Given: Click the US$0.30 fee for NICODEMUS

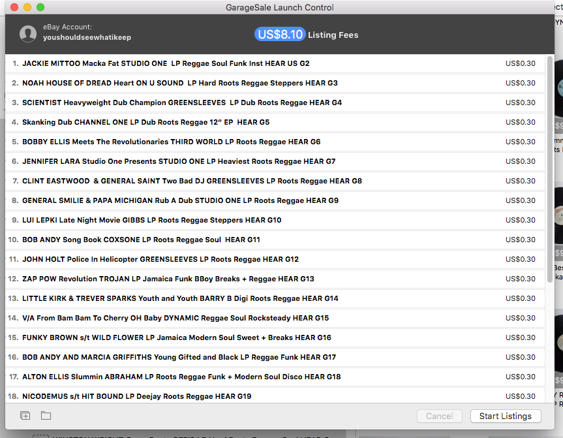Looking at the screenshot, I should point(521,396).
